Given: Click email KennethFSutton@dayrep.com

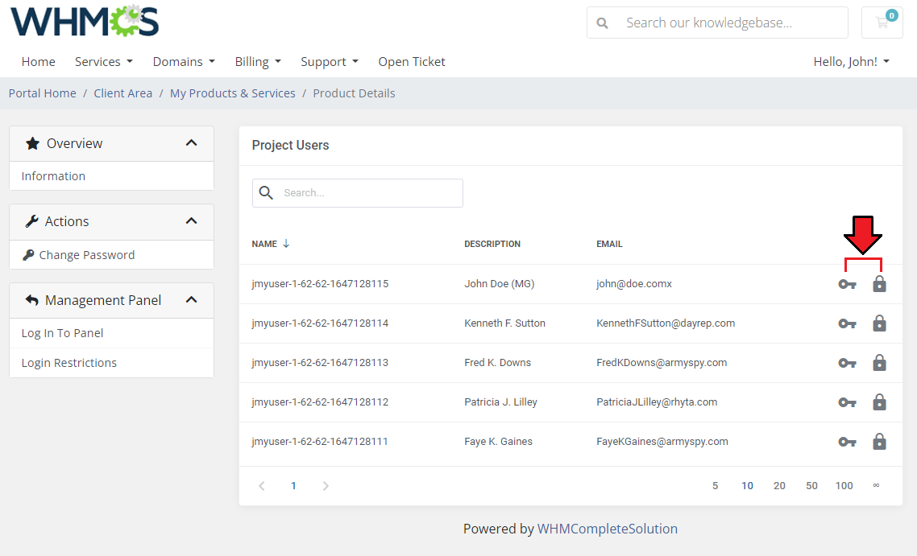Looking at the screenshot, I should tap(666, 323).
